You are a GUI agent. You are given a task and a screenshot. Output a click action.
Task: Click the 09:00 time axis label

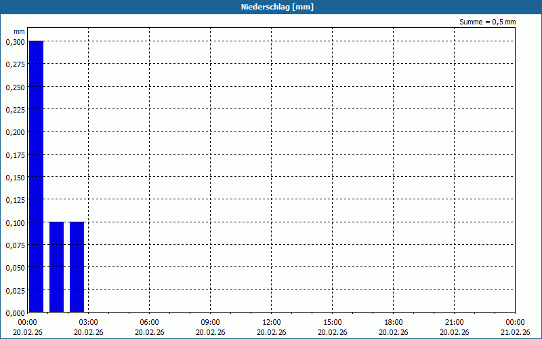point(210,323)
